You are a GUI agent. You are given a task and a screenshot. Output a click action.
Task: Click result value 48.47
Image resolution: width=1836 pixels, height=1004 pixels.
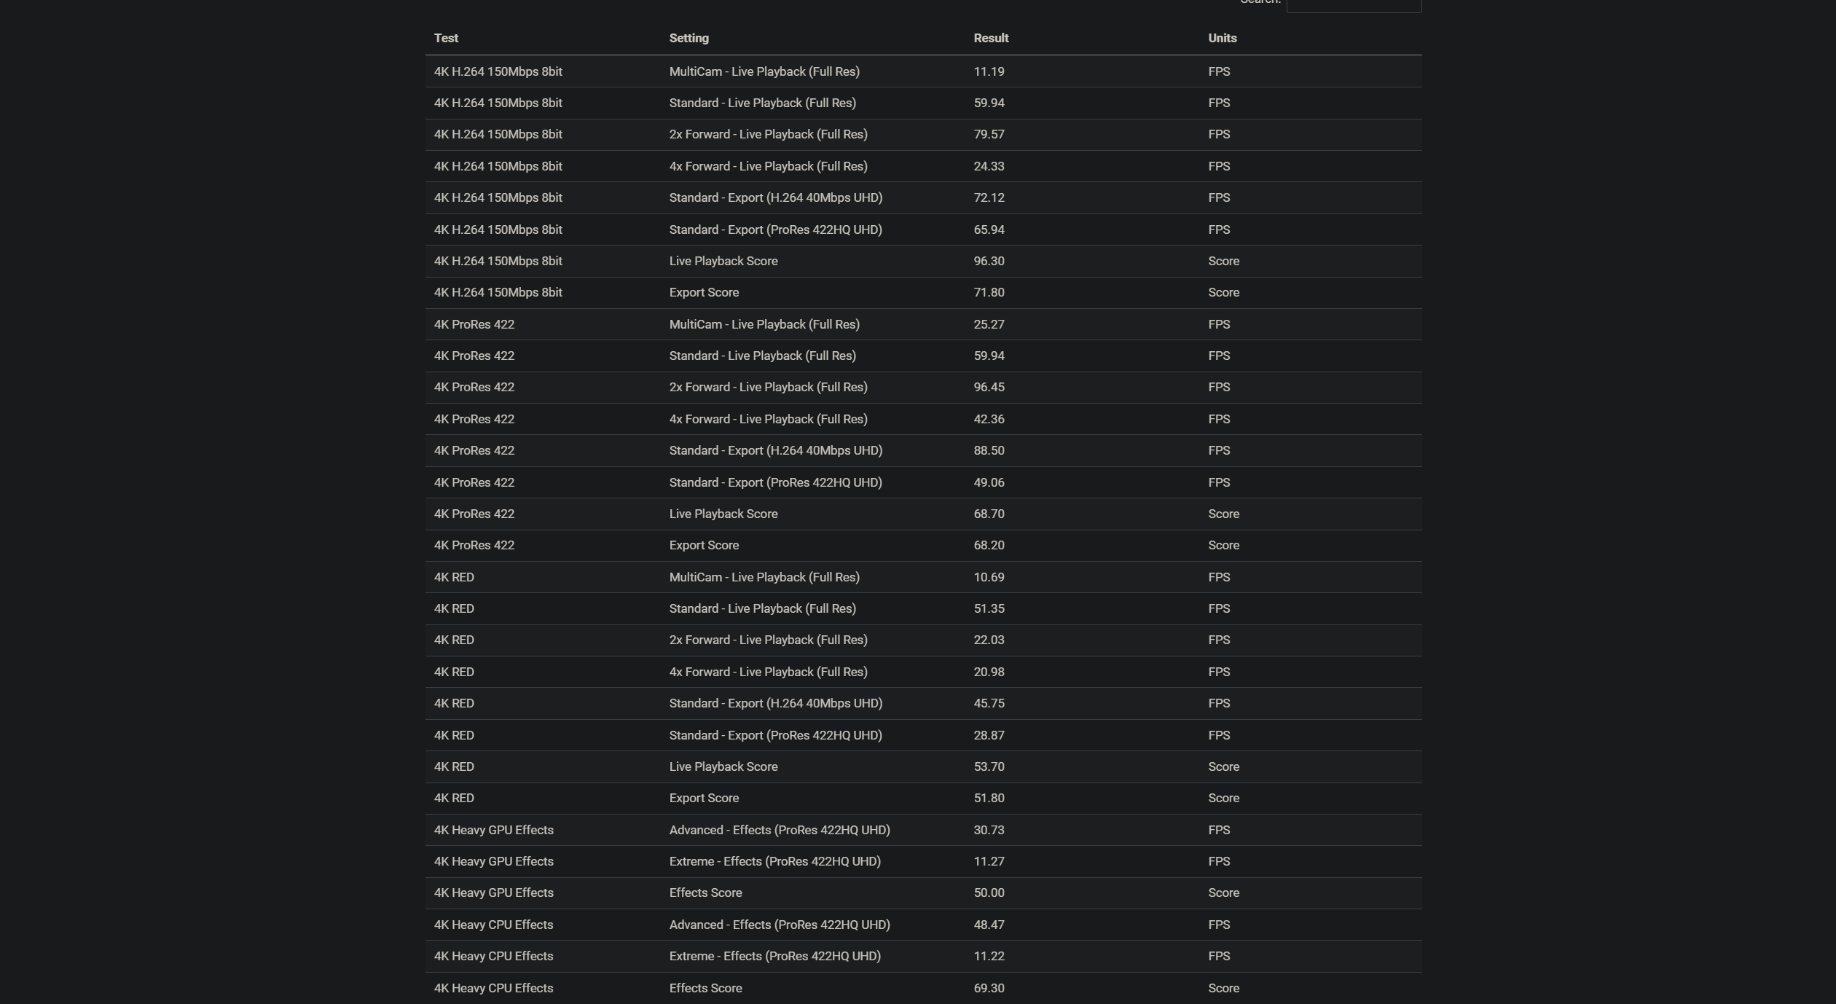click(x=989, y=925)
